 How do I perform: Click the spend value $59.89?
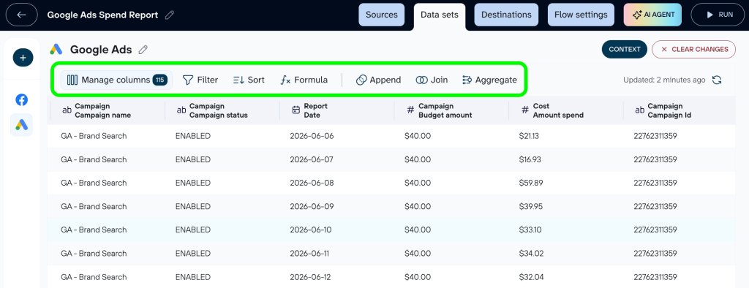click(531, 183)
